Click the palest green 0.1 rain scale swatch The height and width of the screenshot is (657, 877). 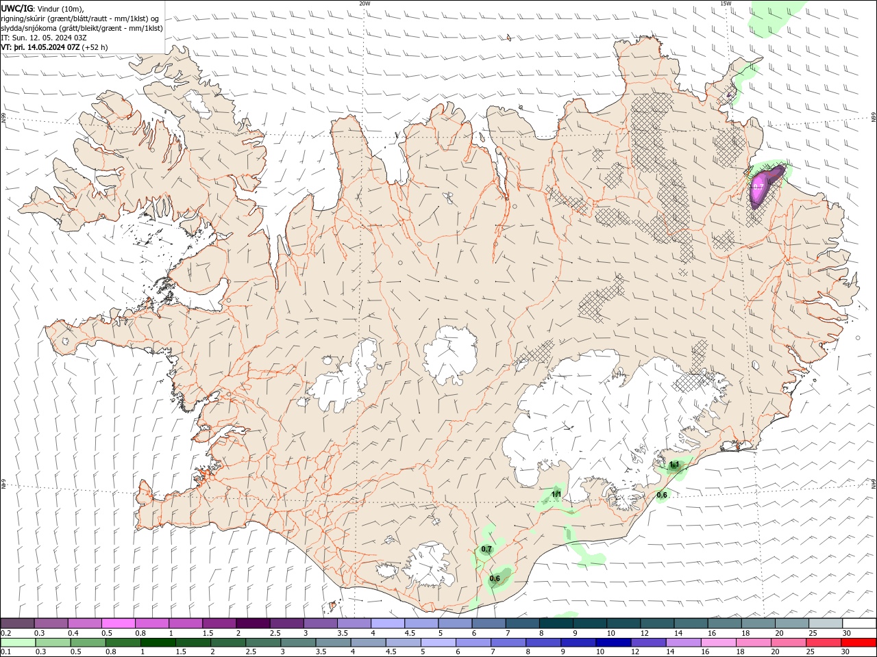18,643
